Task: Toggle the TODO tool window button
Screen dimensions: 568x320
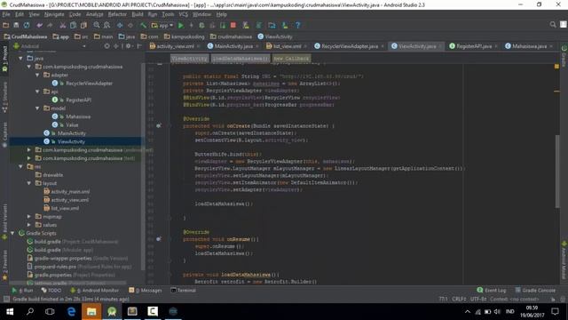Action: coord(51,291)
